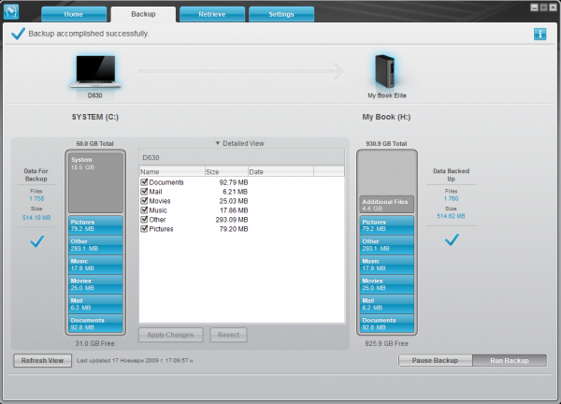Click the 1 758 files count
561x404 pixels.
click(36, 198)
